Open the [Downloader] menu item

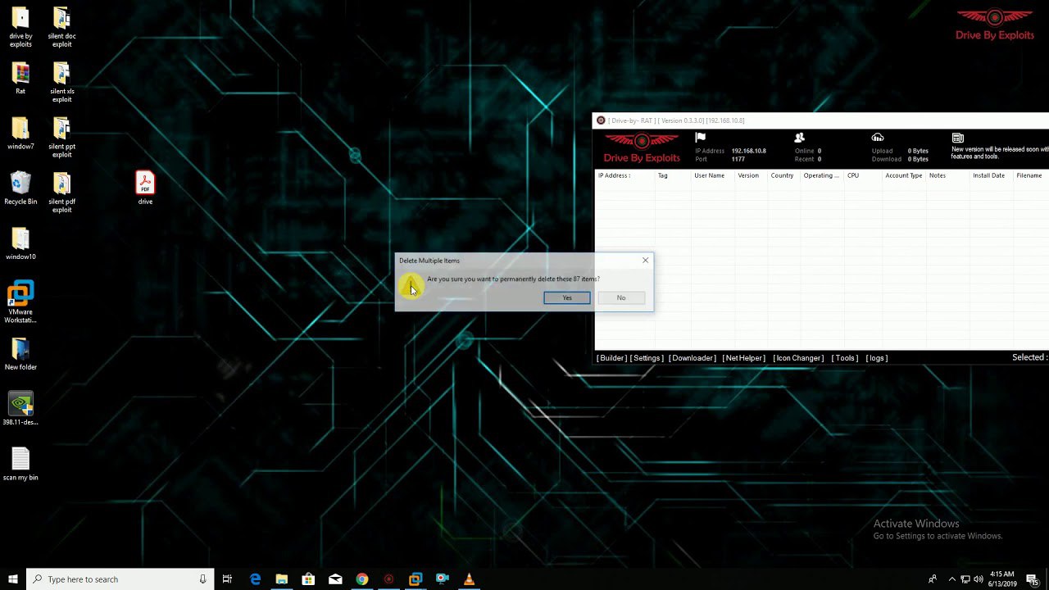pos(693,358)
